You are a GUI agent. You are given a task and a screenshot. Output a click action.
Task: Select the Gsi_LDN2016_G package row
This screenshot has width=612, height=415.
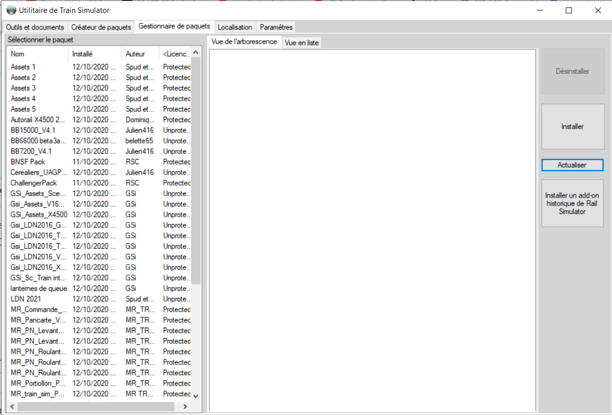tap(99, 225)
